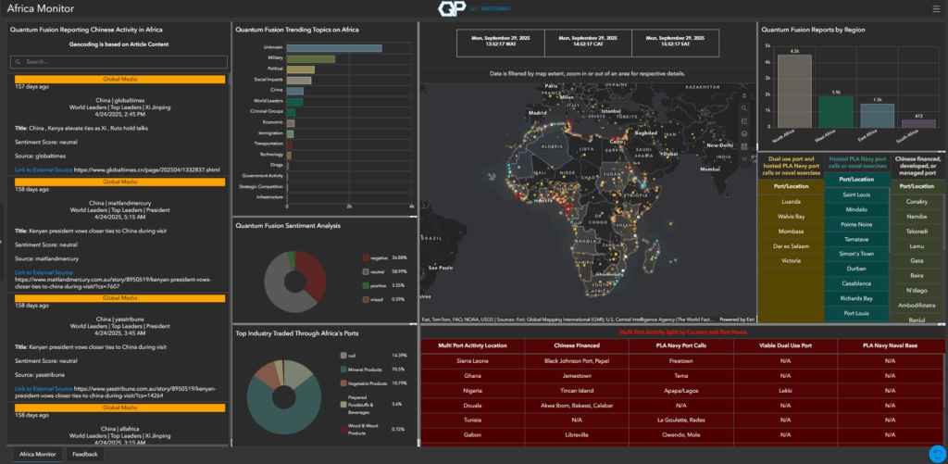This screenshot has width=948, height=464.
Task: Open the basemap gallery grid icon
Action: (x=744, y=145)
